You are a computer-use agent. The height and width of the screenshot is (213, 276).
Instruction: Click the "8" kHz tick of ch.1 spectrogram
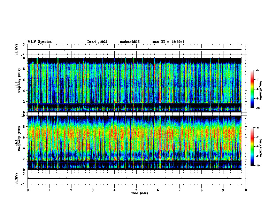pyautogui.click(x=24, y=69)
